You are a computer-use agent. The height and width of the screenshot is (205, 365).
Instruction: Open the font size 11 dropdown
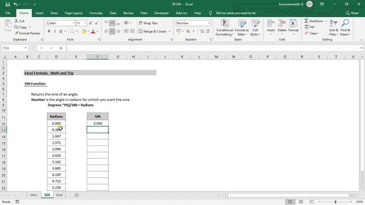click(x=85, y=23)
